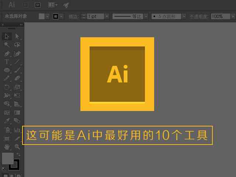Select the Artboard tool

tap(7, 139)
